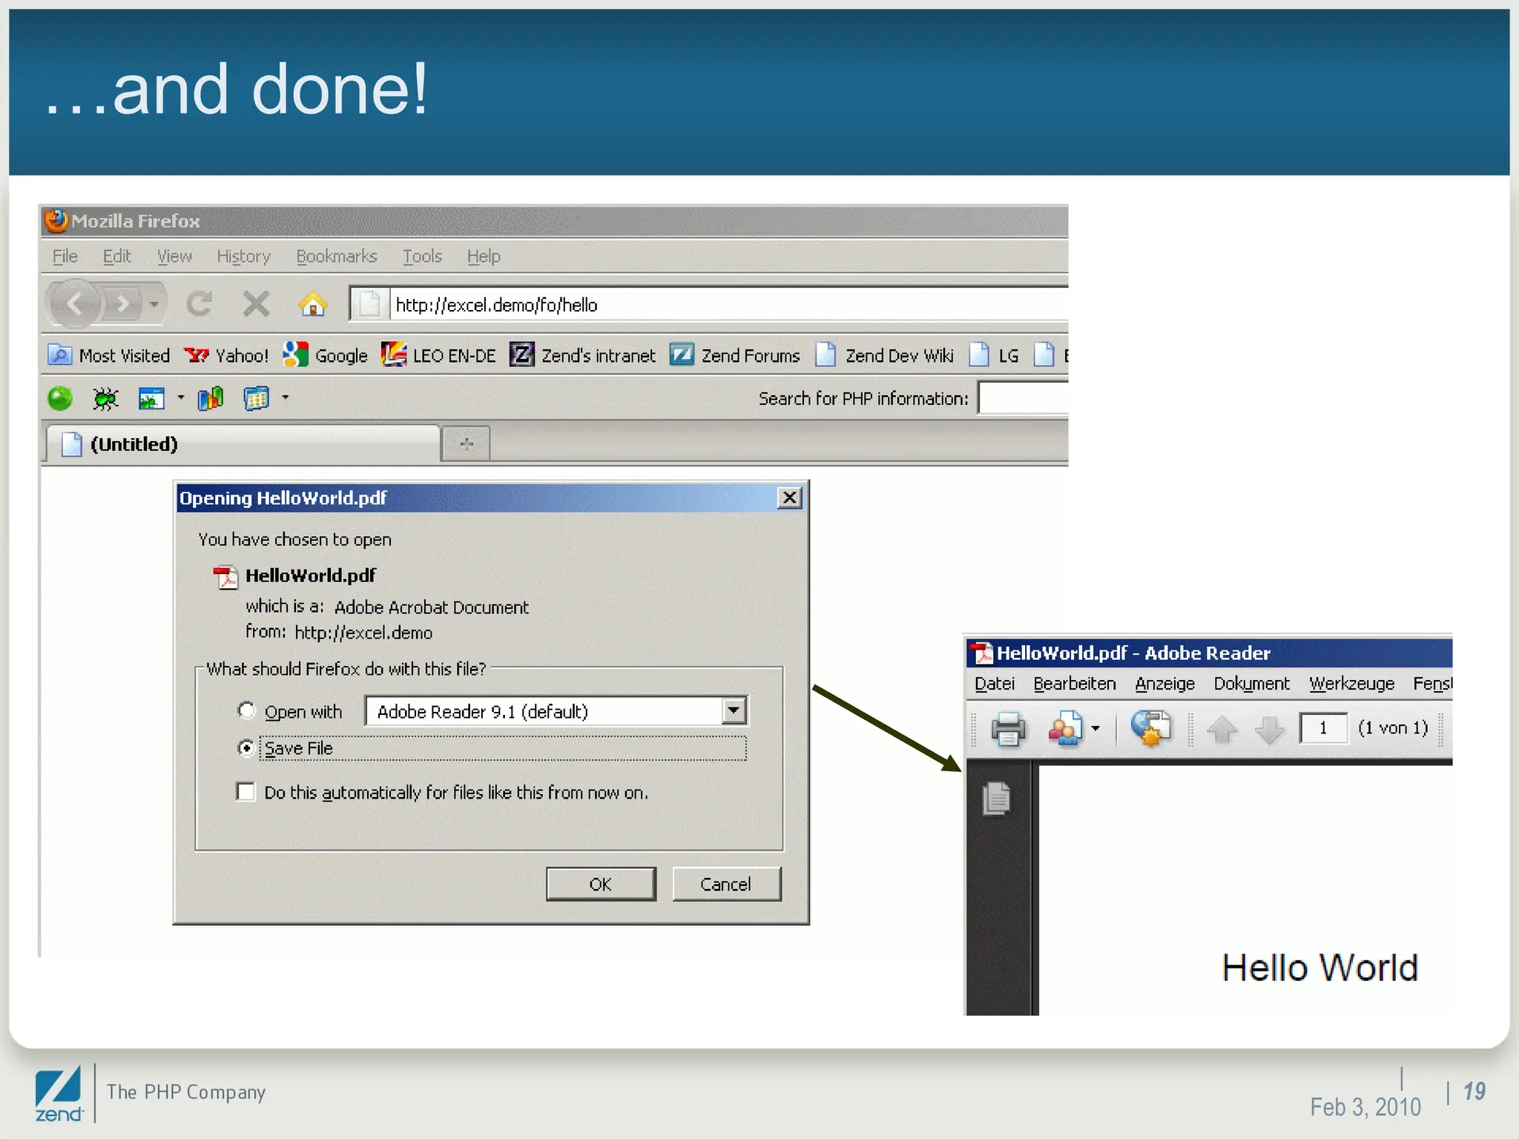Click the Firefox logo in title bar
This screenshot has width=1519, height=1139.
click(56, 220)
